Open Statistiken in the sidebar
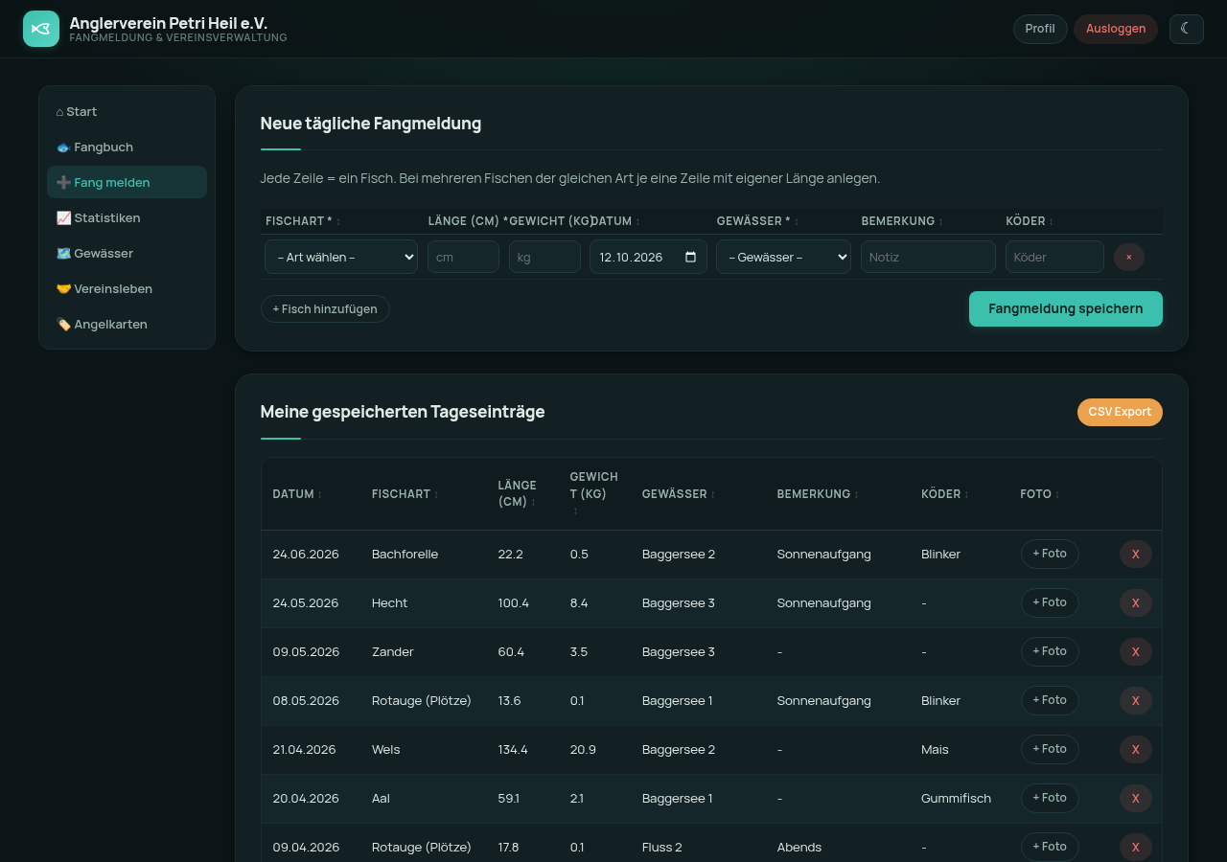 pos(127,217)
